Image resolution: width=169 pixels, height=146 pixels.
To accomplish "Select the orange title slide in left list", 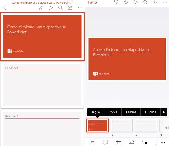I will pyautogui.click(x=42, y=36).
